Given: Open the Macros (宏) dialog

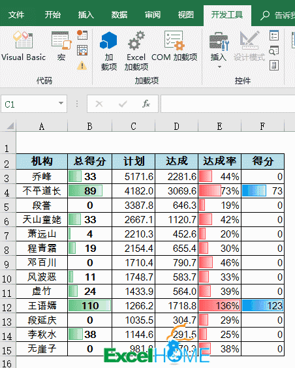Looking at the screenshot, I should coord(61,46).
